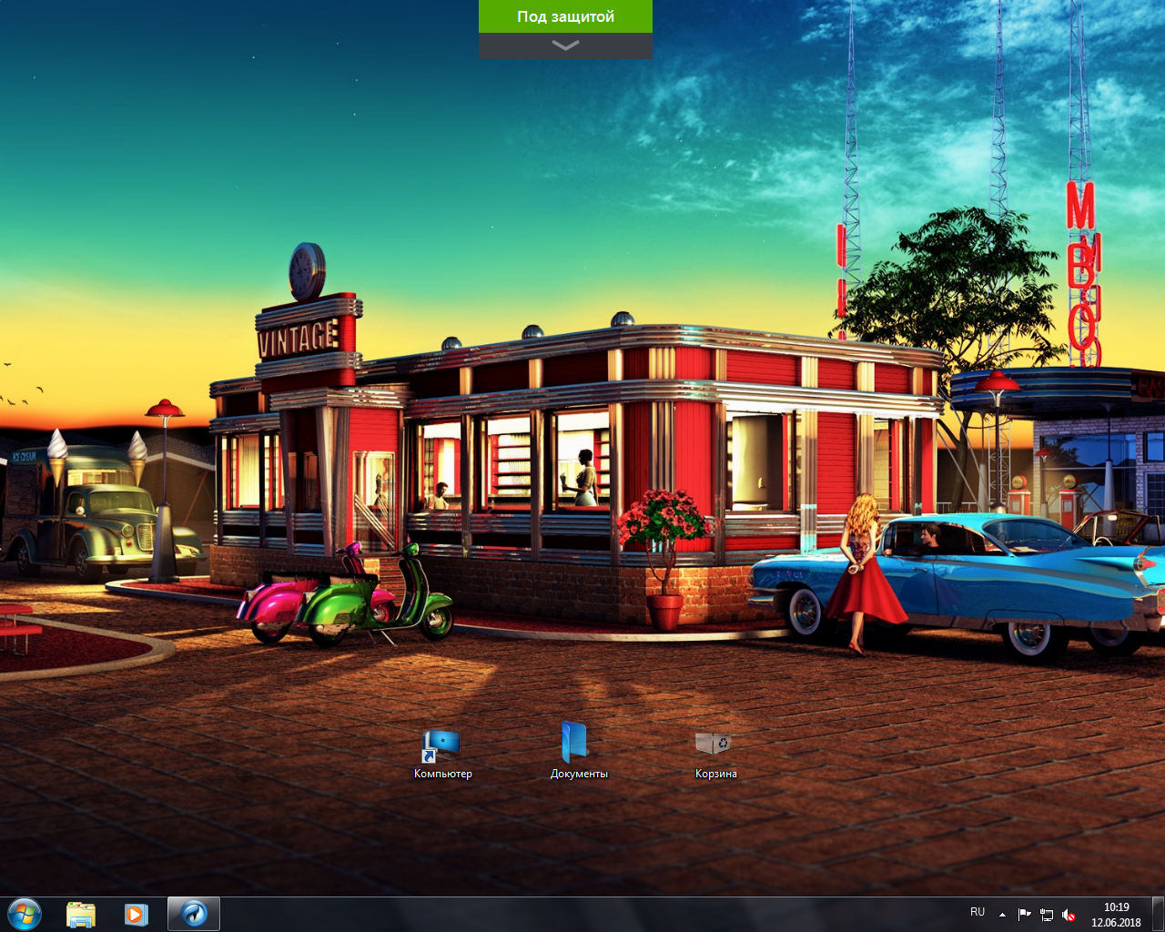Click the muted speaker volume icon
This screenshot has width=1165, height=932.
1069,914
